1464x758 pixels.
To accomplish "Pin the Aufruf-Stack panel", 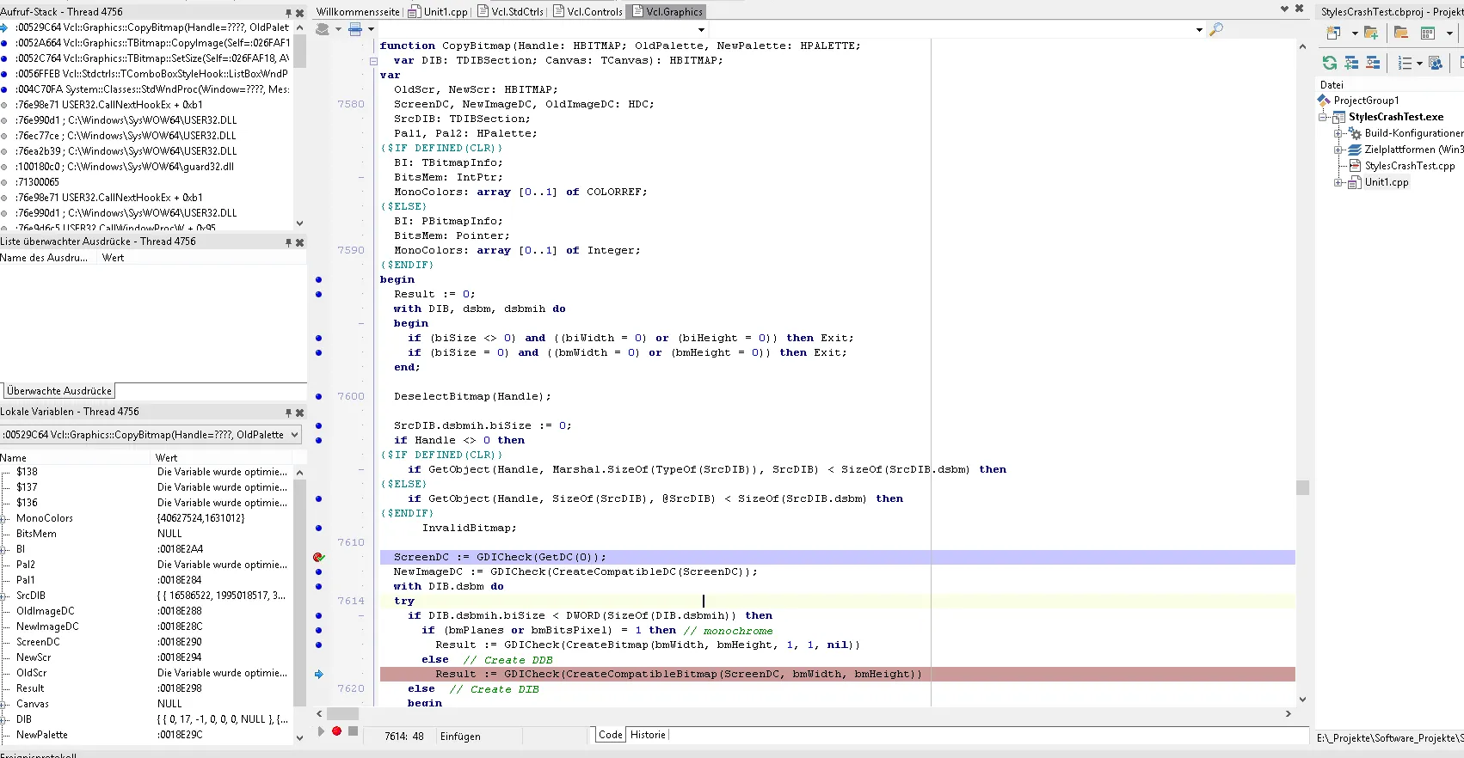I will click(x=288, y=13).
